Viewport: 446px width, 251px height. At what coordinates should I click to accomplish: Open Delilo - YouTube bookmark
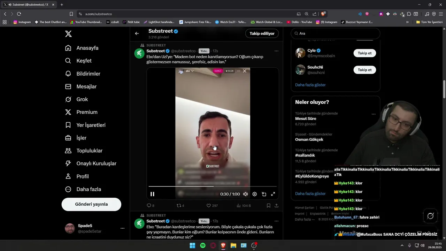click(299, 22)
